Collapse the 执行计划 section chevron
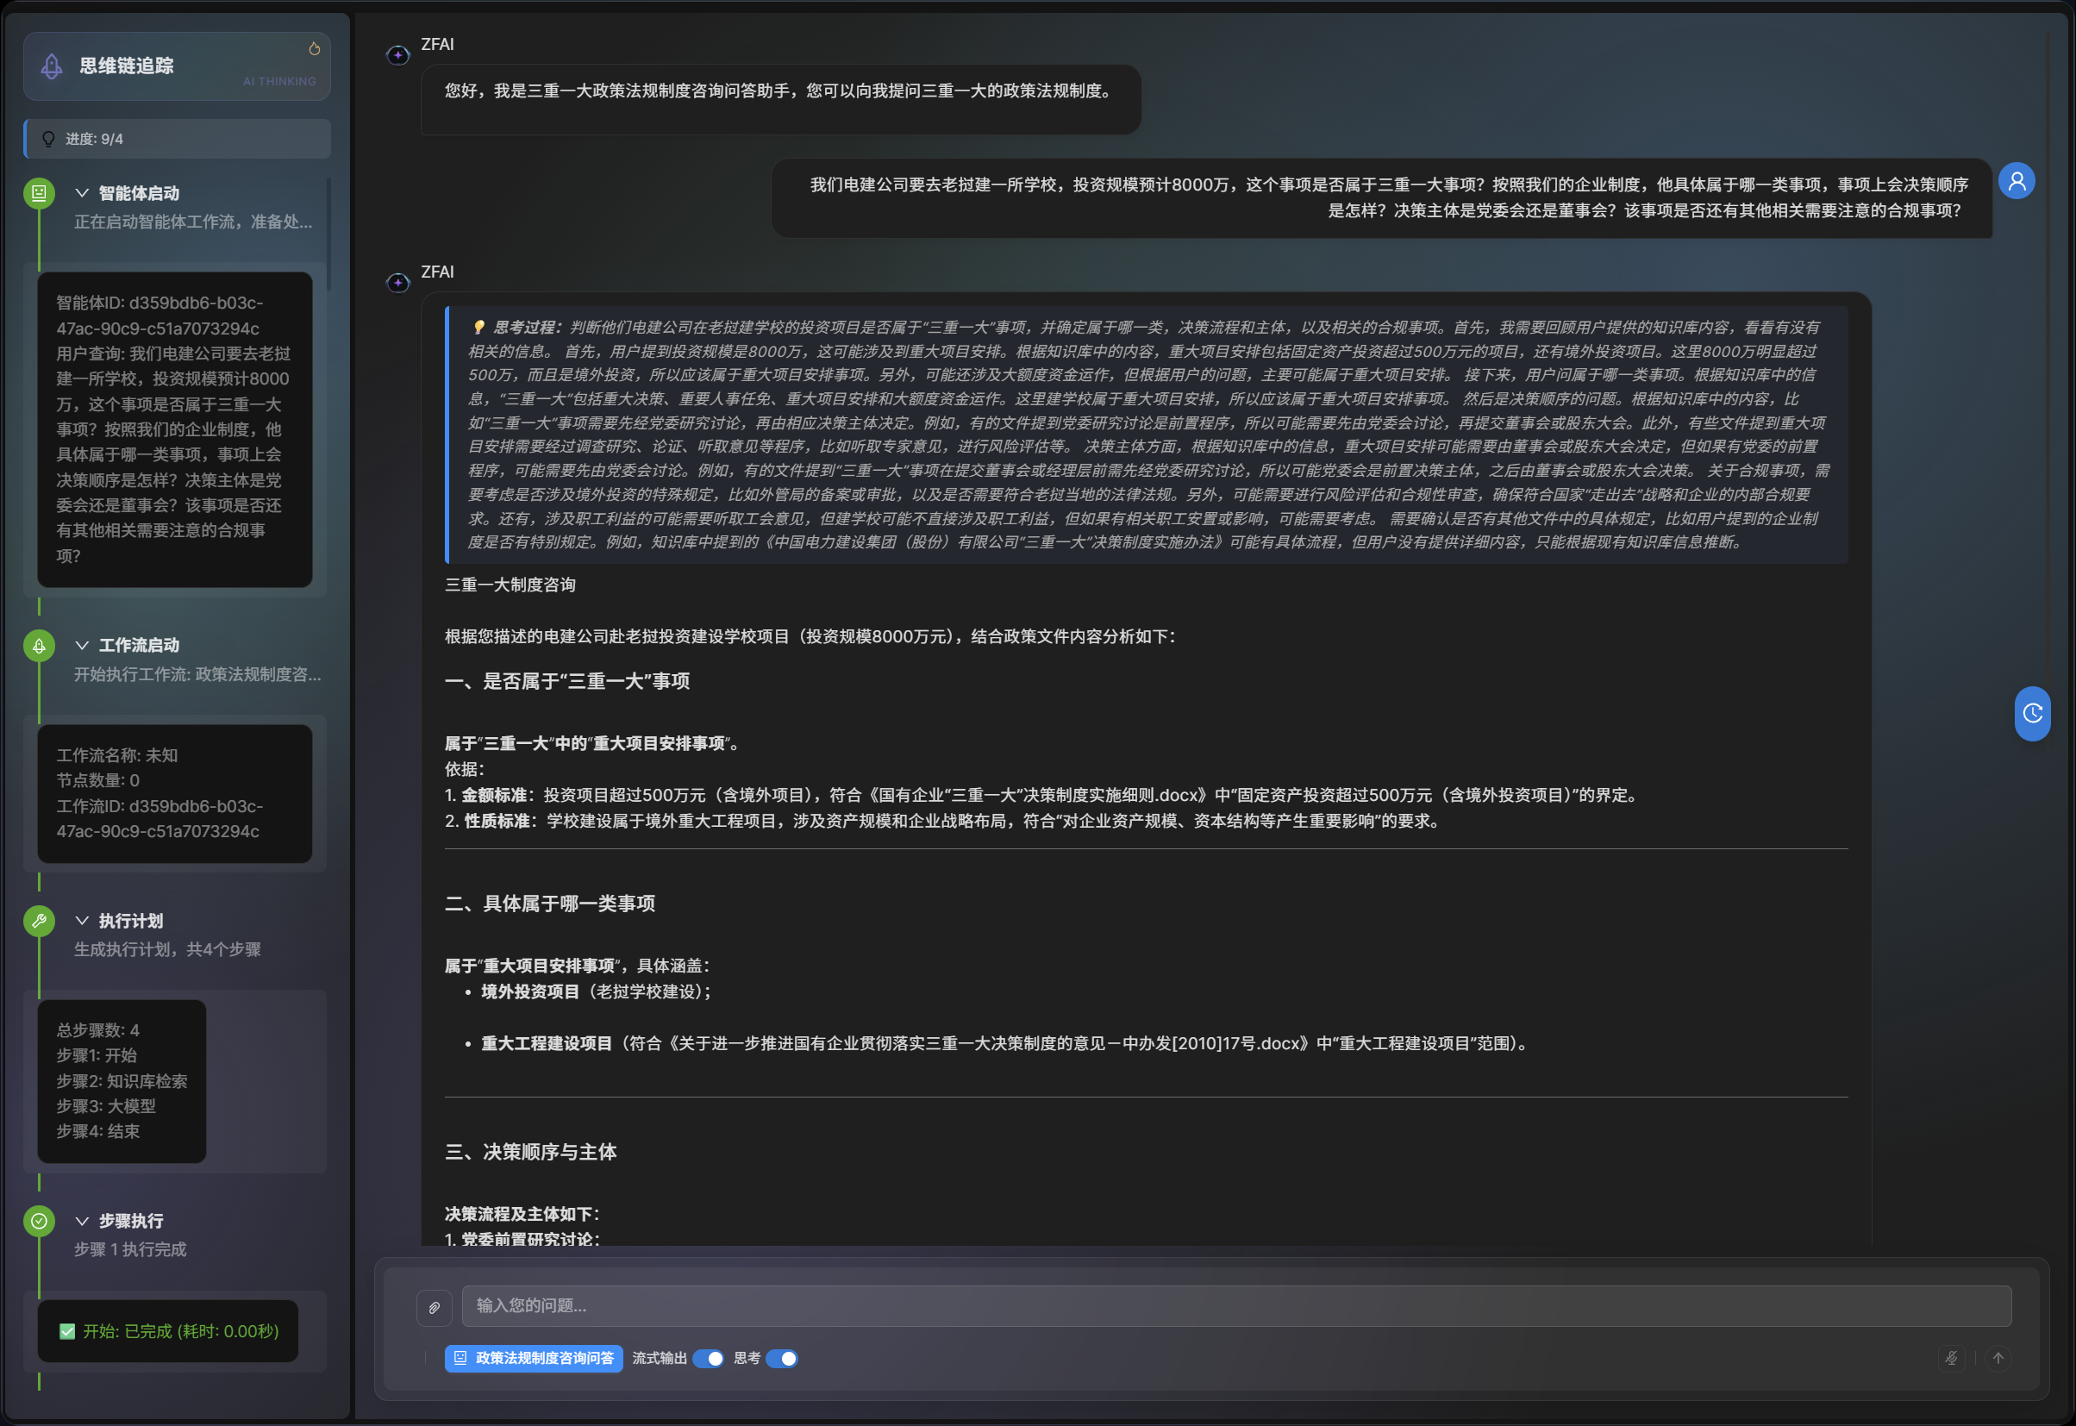2076x1426 pixels. [82, 920]
